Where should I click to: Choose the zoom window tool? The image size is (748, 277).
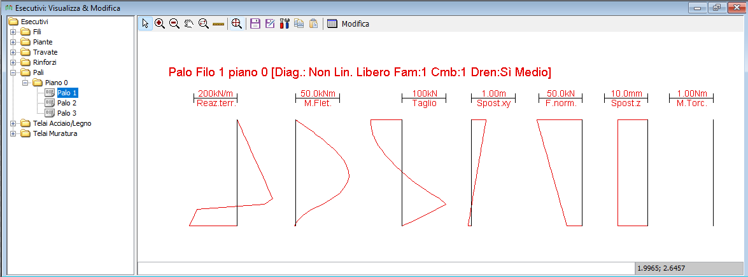tap(204, 24)
